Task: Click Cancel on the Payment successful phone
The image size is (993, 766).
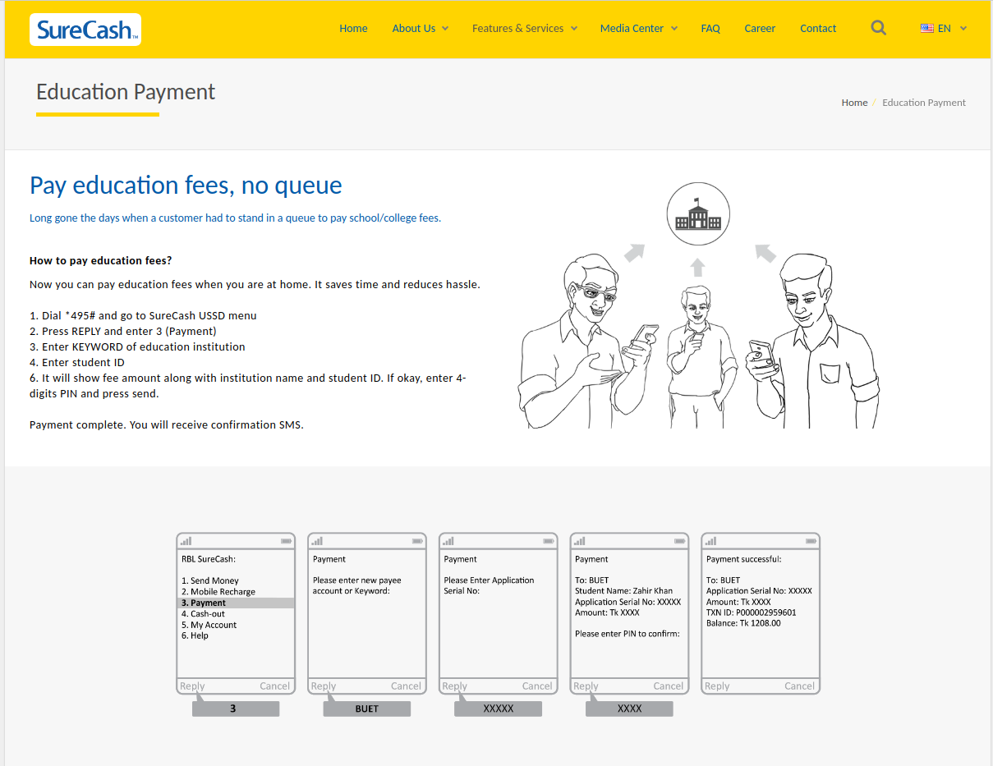Action: click(800, 686)
